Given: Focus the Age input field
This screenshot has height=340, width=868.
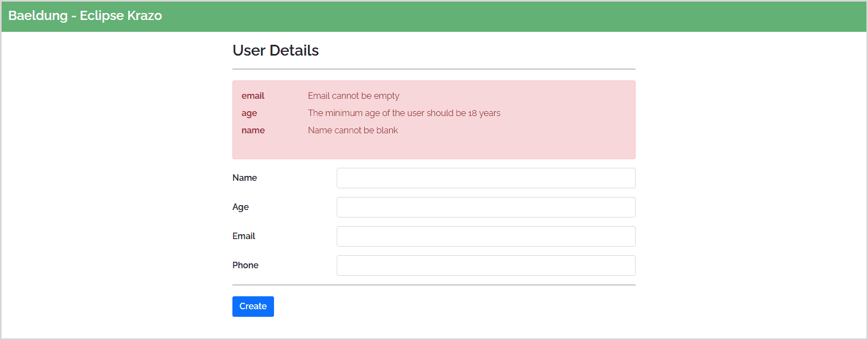Looking at the screenshot, I should 486,207.
